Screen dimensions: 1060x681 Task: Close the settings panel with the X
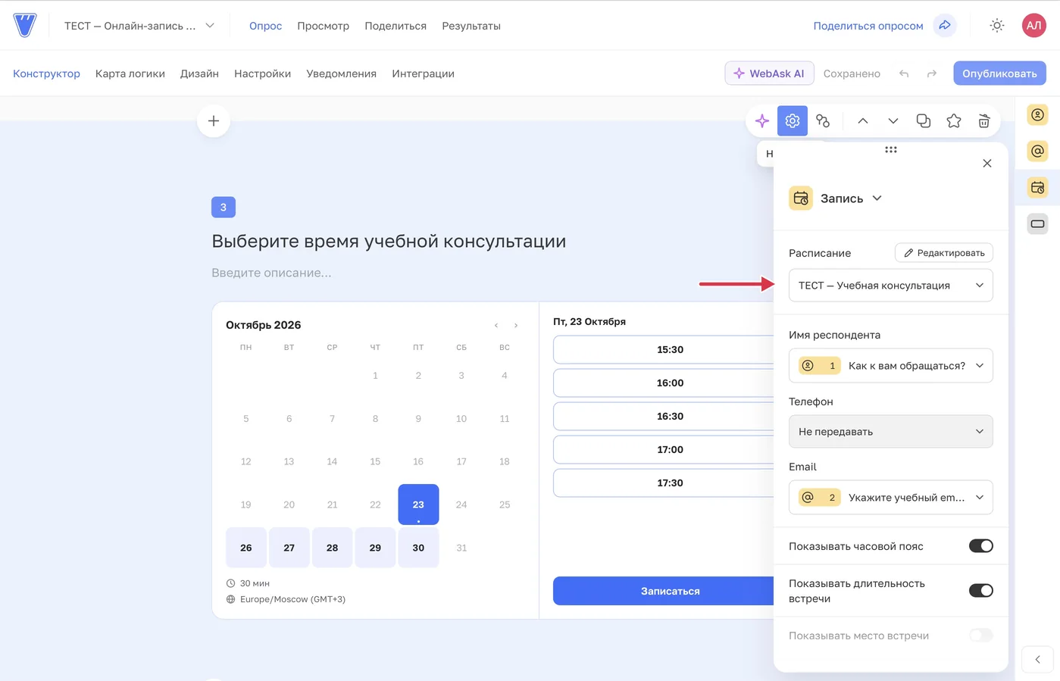987,163
